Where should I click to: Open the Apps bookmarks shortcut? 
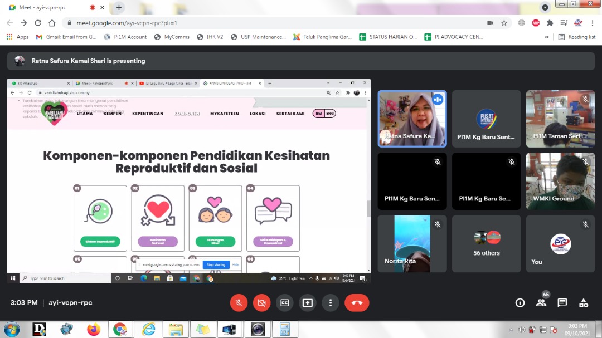18,37
